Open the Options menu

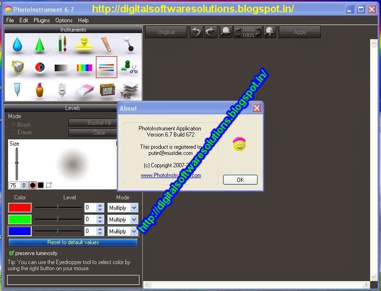pyautogui.click(x=64, y=20)
